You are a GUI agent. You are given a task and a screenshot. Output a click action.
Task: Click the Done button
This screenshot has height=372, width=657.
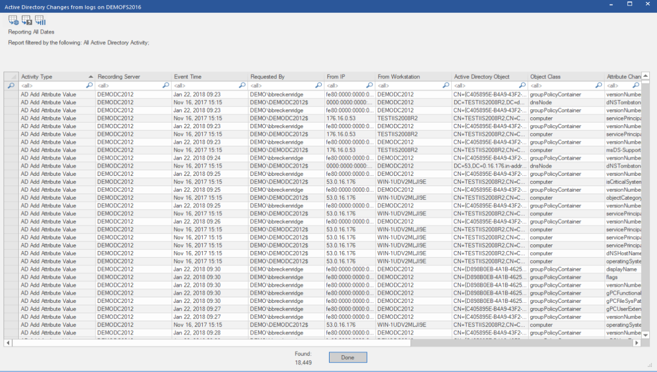[x=348, y=357]
